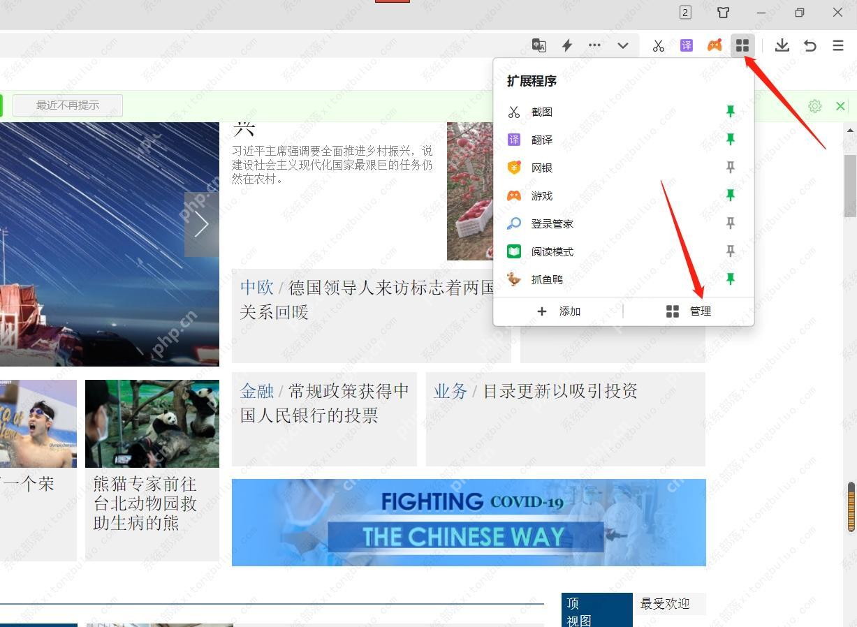
Task: Click the vertical page scrollbar thumb
Action: click(x=850, y=186)
